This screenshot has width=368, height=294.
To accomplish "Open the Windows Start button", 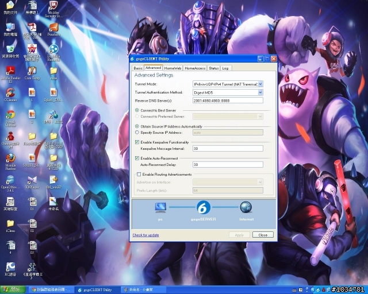I will [x=13, y=290].
